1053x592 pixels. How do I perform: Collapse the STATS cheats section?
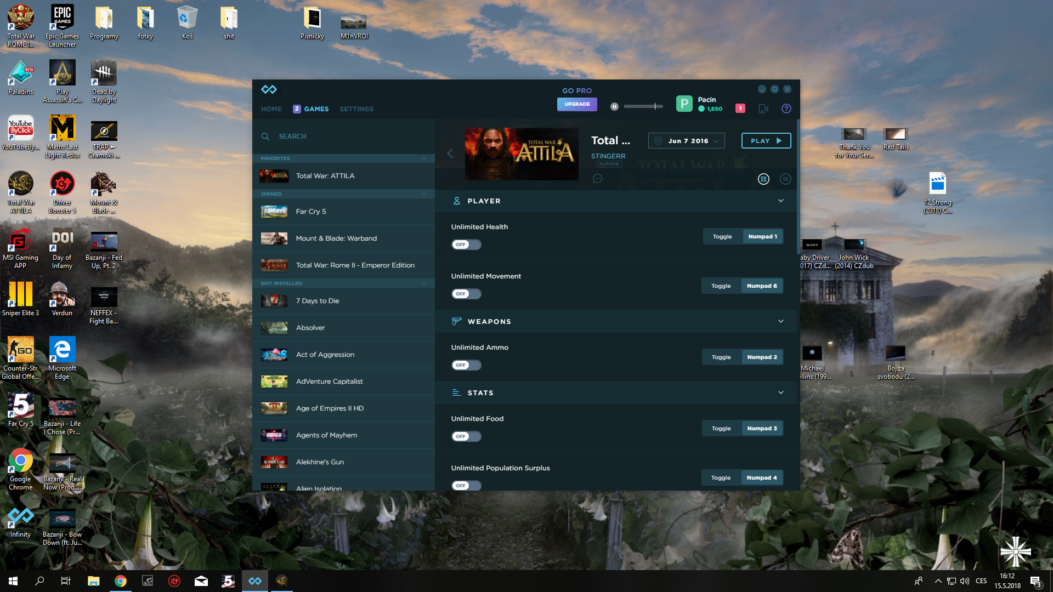click(780, 392)
